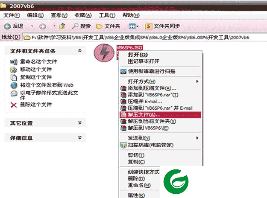Click the Back (后退) arrow icon
The image size is (267, 198).
click(7, 26)
